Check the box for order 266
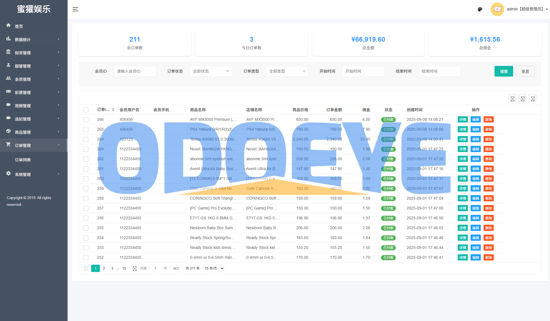 tap(86, 120)
